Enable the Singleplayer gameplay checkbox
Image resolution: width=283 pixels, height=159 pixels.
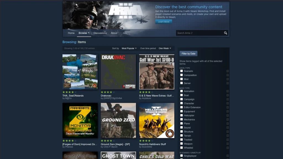click(181, 156)
